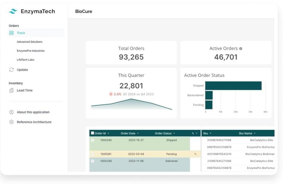This screenshot has height=184, width=283.
Task: Open the Sku Name column dropdown arrow
Action: coord(254,133)
